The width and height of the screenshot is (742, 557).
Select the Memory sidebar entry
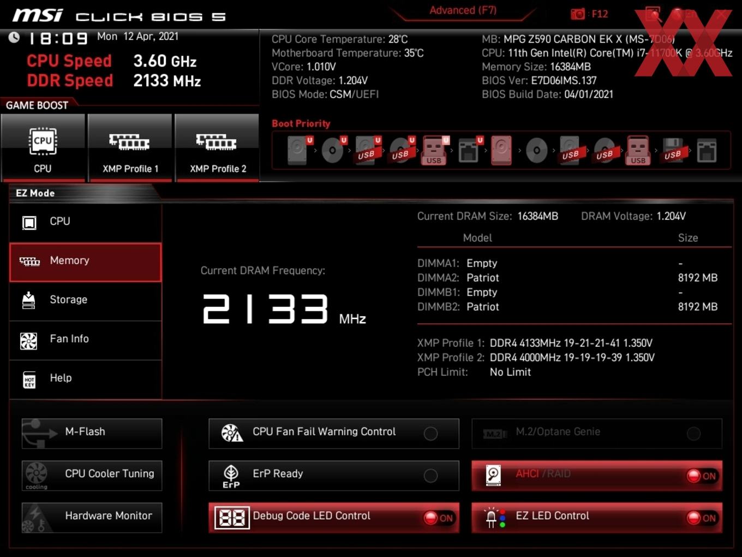86,262
